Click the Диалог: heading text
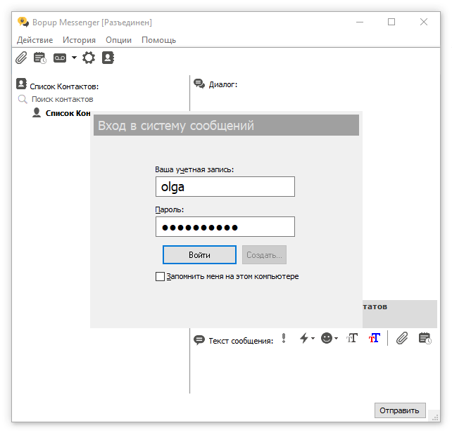Viewport: 452px width, 435px height. coord(223,84)
